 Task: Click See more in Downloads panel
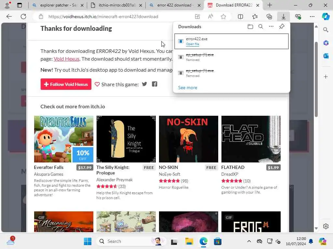coord(188,88)
